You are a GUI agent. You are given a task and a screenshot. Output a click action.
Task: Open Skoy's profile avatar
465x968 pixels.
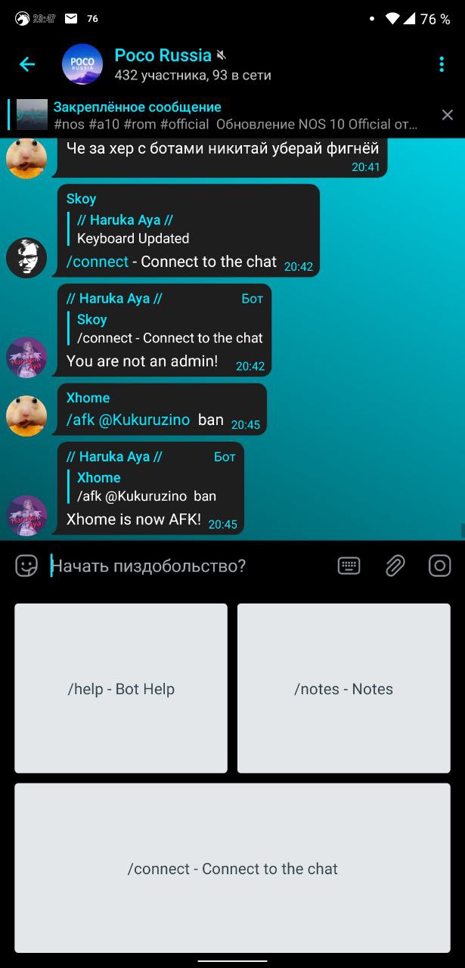point(26,258)
